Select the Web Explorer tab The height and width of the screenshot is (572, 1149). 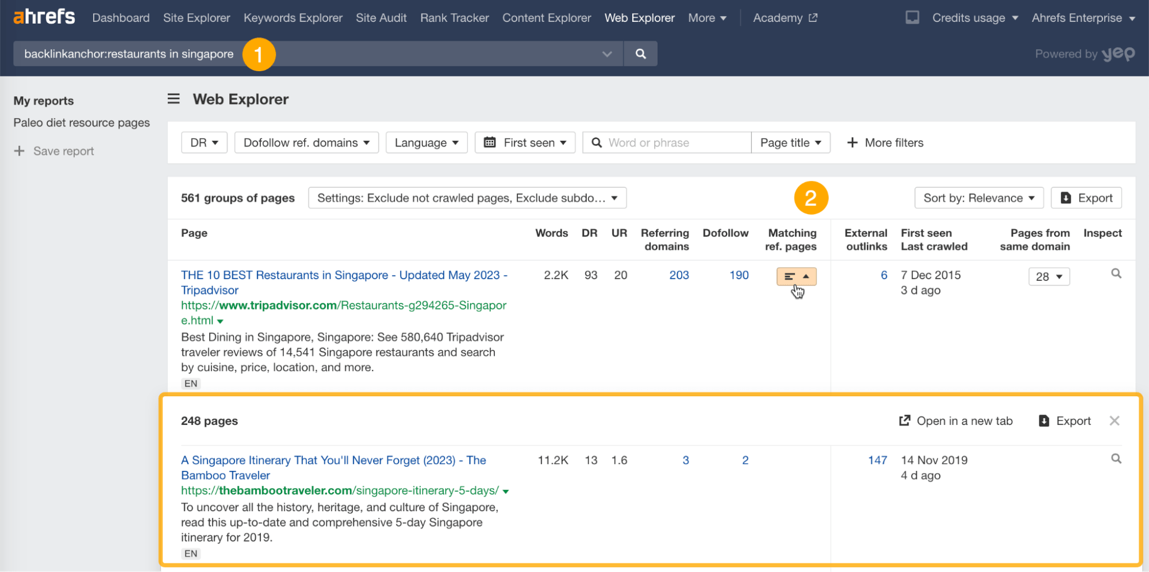(639, 18)
